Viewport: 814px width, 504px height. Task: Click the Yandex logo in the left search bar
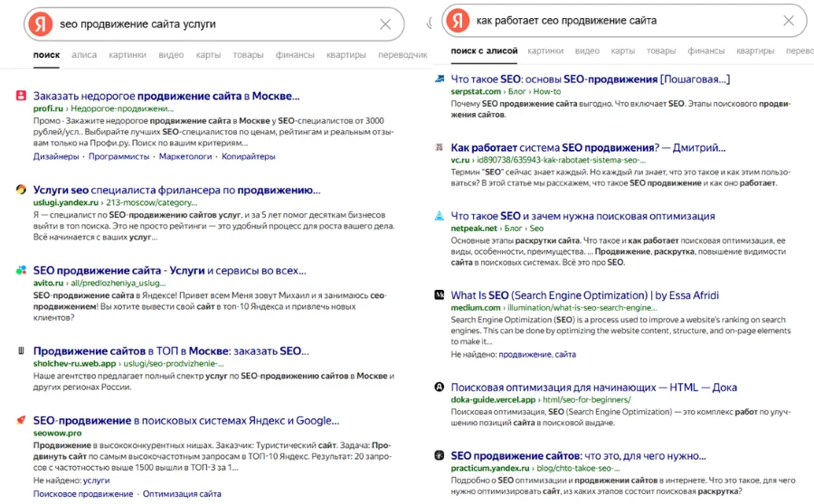(41, 23)
